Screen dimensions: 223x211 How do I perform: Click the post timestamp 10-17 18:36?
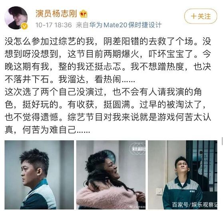54,25
